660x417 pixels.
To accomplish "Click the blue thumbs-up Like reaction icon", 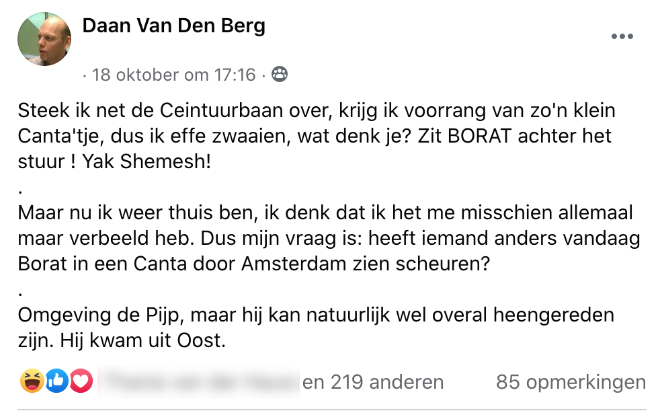I will [56, 382].
